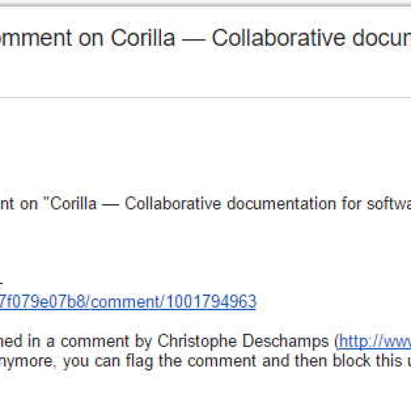Screen dimensions: 411x411
Task: Open the comment/1001794963 link
Action: (128, 301)
